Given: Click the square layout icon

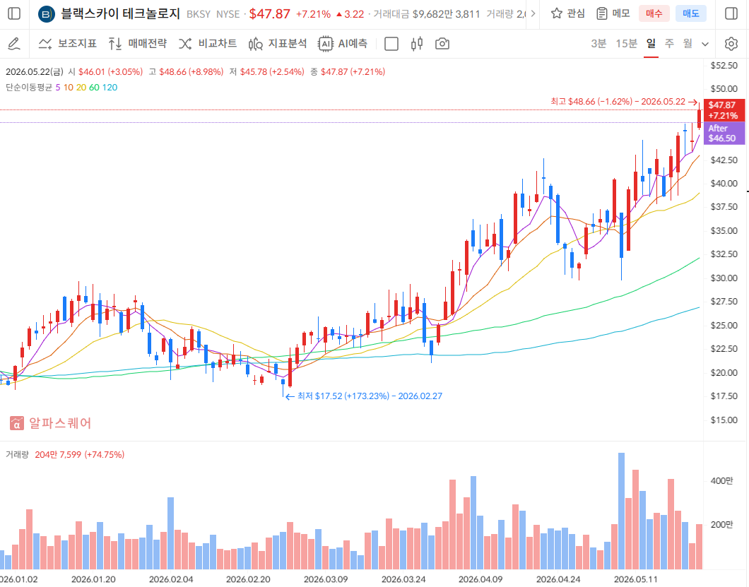Looking at the screenshot, I should click(391, 44).
